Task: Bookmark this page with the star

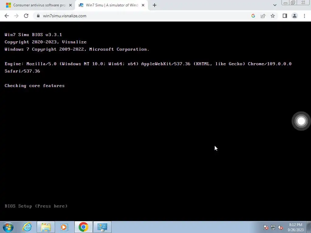Action: (x=273, y=16)
